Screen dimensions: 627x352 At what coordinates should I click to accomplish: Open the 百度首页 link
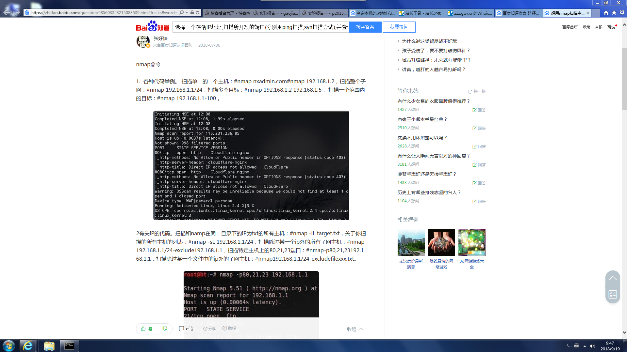pos(570,27)
